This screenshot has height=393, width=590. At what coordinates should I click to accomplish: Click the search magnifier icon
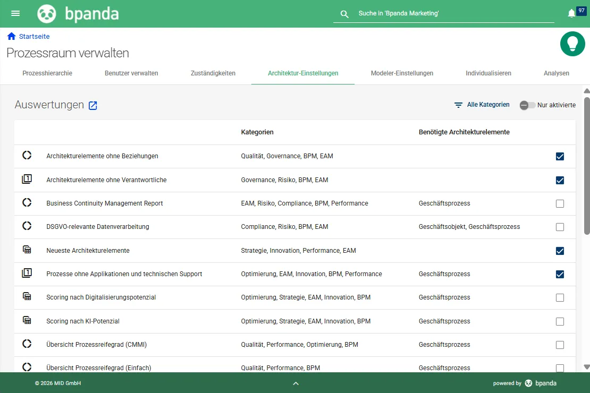coord(344,14)
